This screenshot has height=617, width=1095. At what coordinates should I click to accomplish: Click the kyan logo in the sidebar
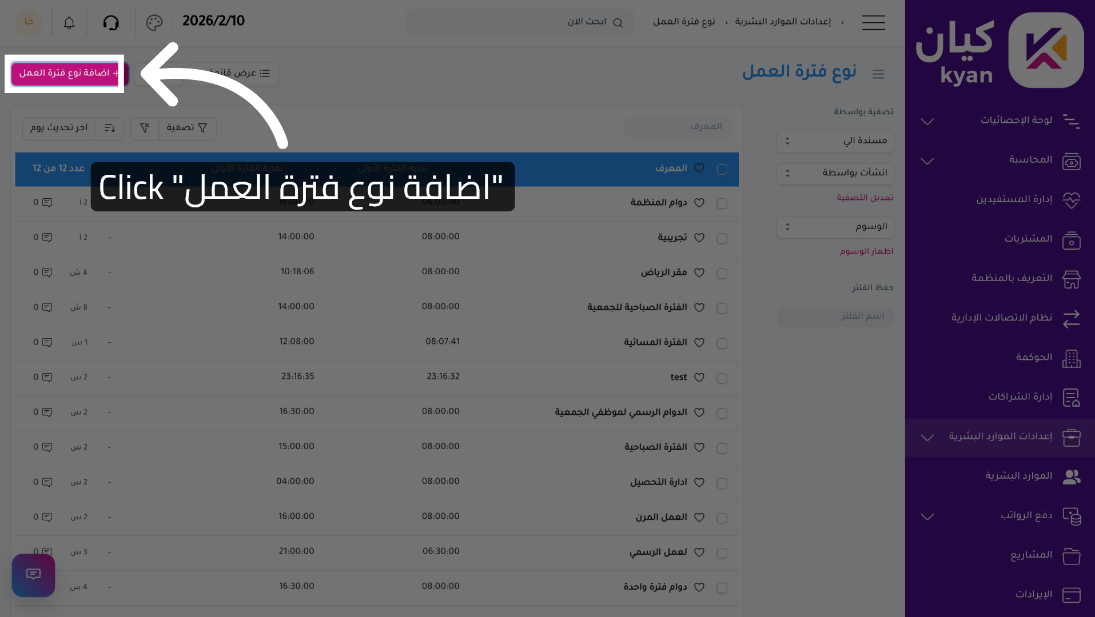coord(1045,50)
